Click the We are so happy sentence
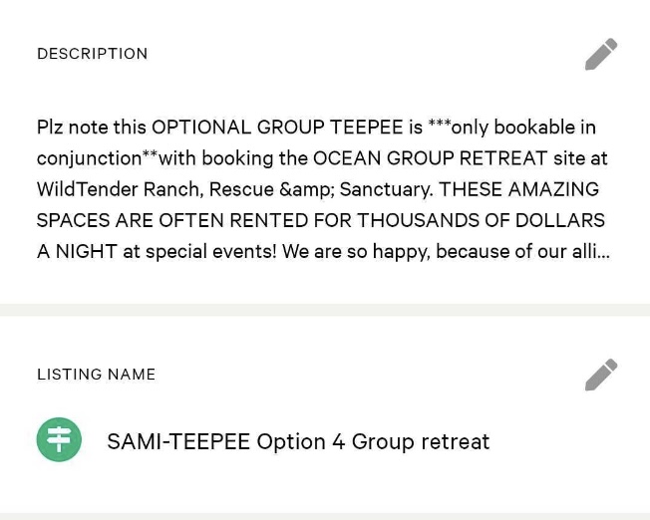Image resolution: width=650 pixels, height=520 pixels. point(356,252)
